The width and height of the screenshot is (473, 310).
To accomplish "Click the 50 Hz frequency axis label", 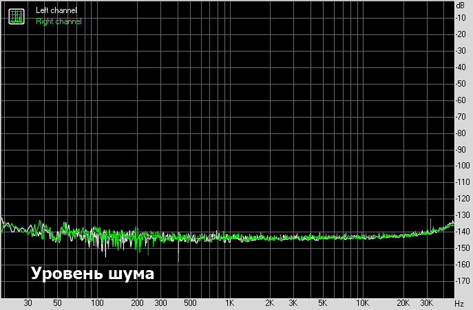I will 57,303.
